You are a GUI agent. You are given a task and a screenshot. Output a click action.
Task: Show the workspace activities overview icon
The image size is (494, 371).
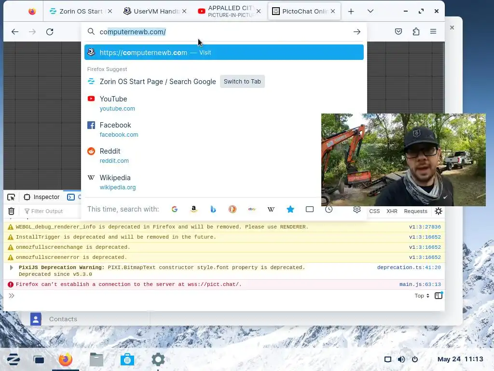click(x=39, y=359)
